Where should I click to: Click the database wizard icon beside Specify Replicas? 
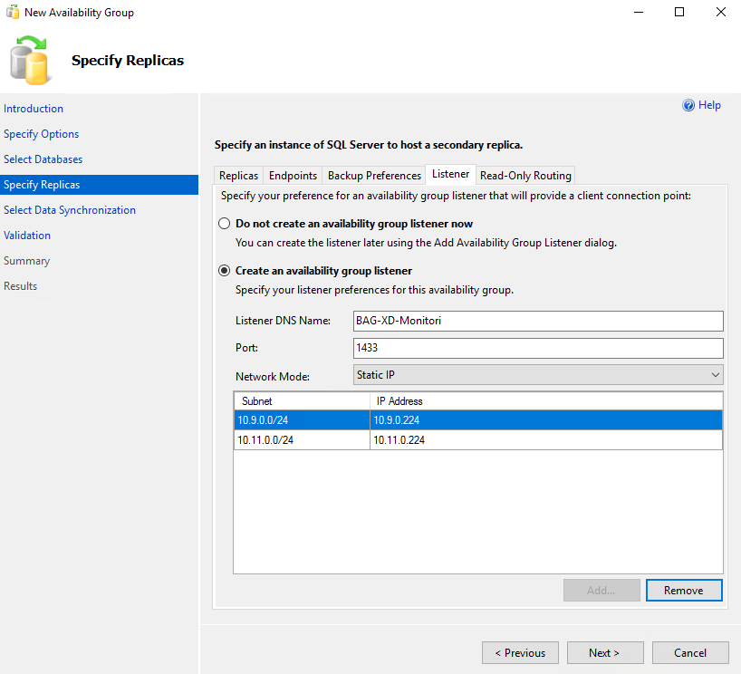pos(29,60)
